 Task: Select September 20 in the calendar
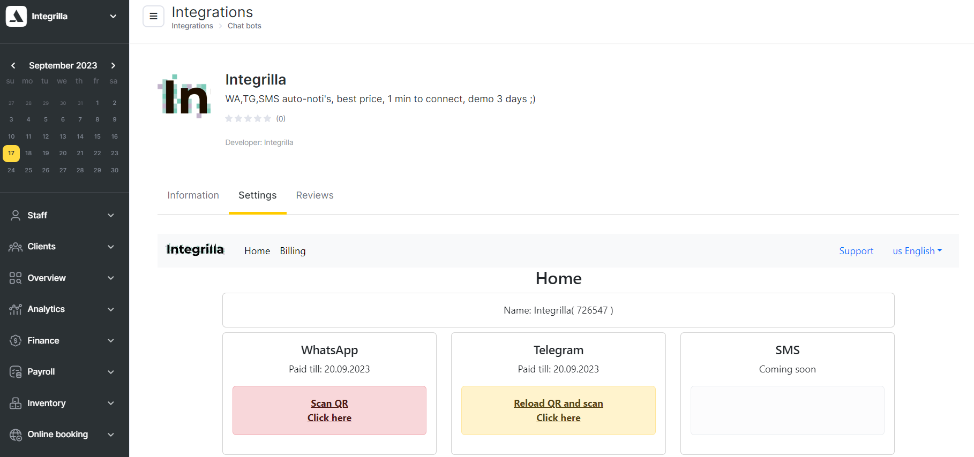pos(63,153)
